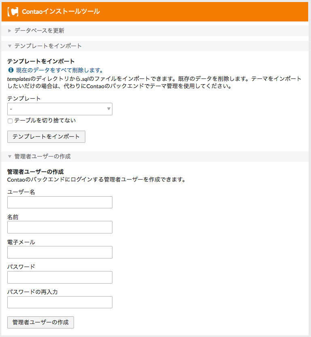Click the テンプレートをインポート button
Screen dimensions: 311x337
tap(46, 137)
